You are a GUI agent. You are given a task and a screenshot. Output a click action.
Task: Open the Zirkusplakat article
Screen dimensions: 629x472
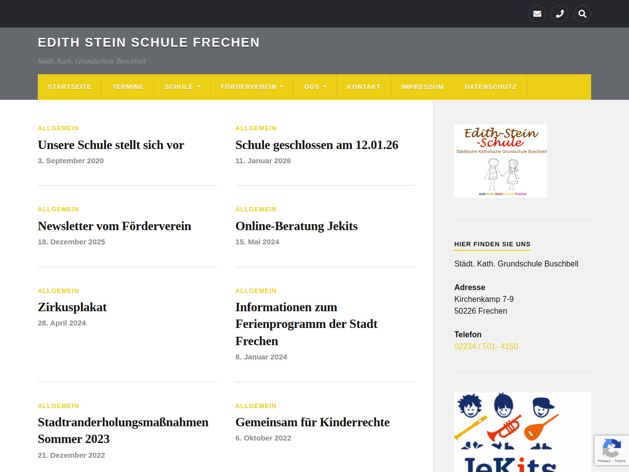(72, 307)
